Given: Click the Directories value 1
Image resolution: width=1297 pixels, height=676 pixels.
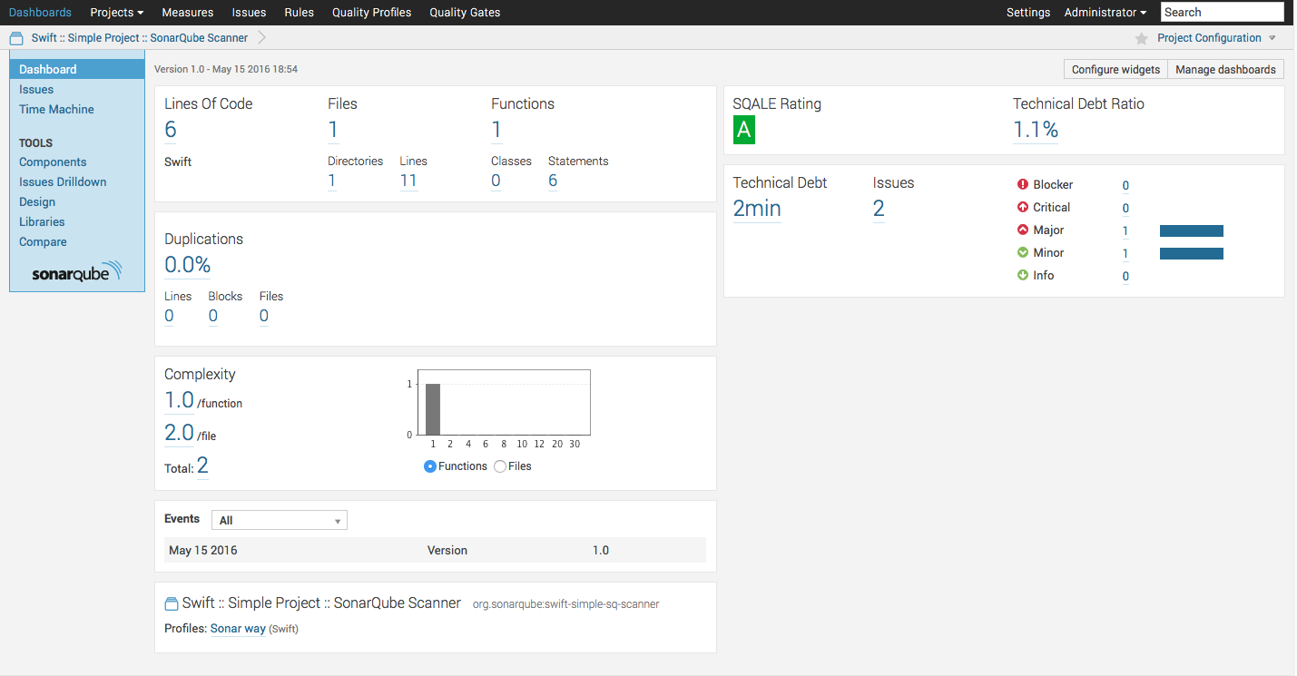Looking at the screenshot, I should [332, 181].
